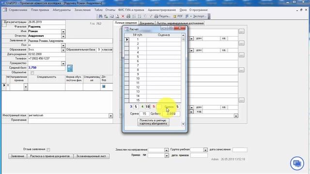Viewport: 310px width, 174px height.
Task: Switch to the Личные сведения tab
Action: 126,23
